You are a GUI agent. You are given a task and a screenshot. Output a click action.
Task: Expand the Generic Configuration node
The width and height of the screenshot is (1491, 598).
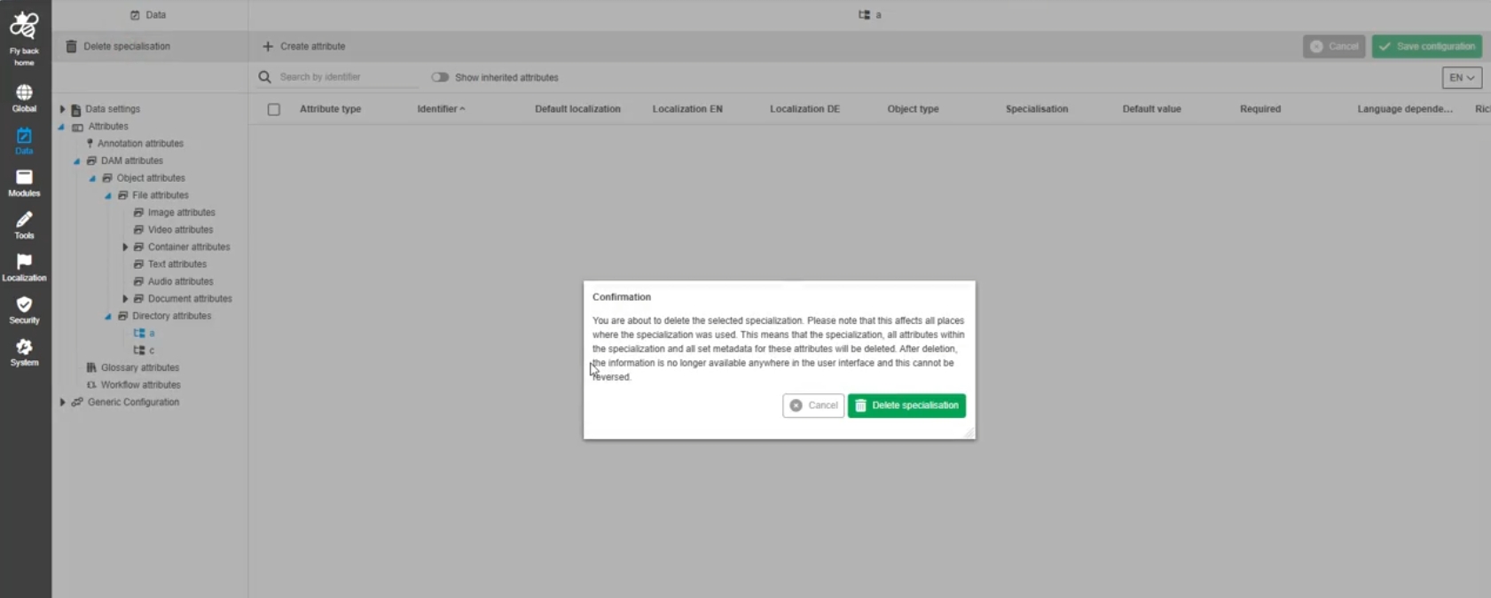(62, 403)
